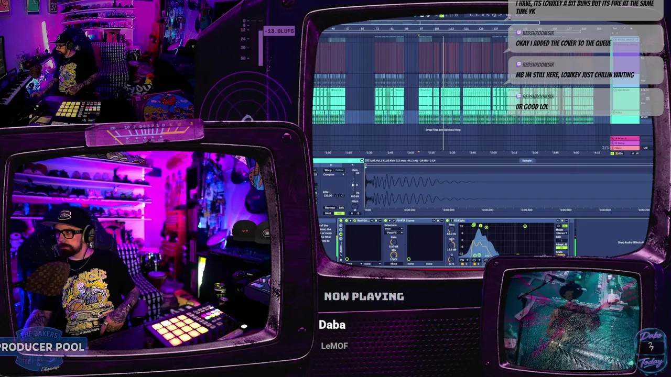Image resolution: width=671 pixels, height=377 pixels.
Task: Enable the Warp button in clip view
Action: (328, 170)
